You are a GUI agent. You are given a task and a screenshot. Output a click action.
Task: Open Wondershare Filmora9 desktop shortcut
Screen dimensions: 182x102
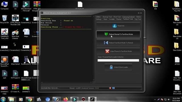pos(26,6)
